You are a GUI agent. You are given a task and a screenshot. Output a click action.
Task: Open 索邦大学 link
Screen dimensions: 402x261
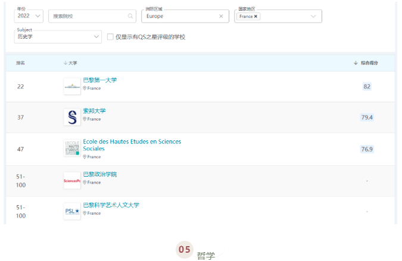click(x=94, y=111)
